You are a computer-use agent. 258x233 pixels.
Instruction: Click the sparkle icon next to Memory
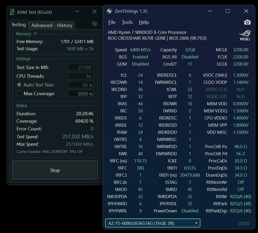click(x=35, y=34)
